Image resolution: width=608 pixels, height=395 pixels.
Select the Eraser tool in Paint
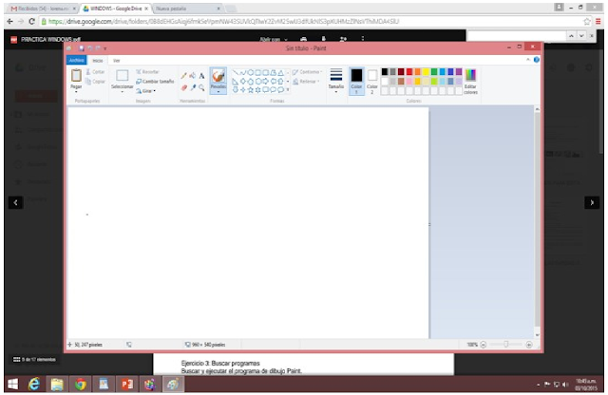183,87
